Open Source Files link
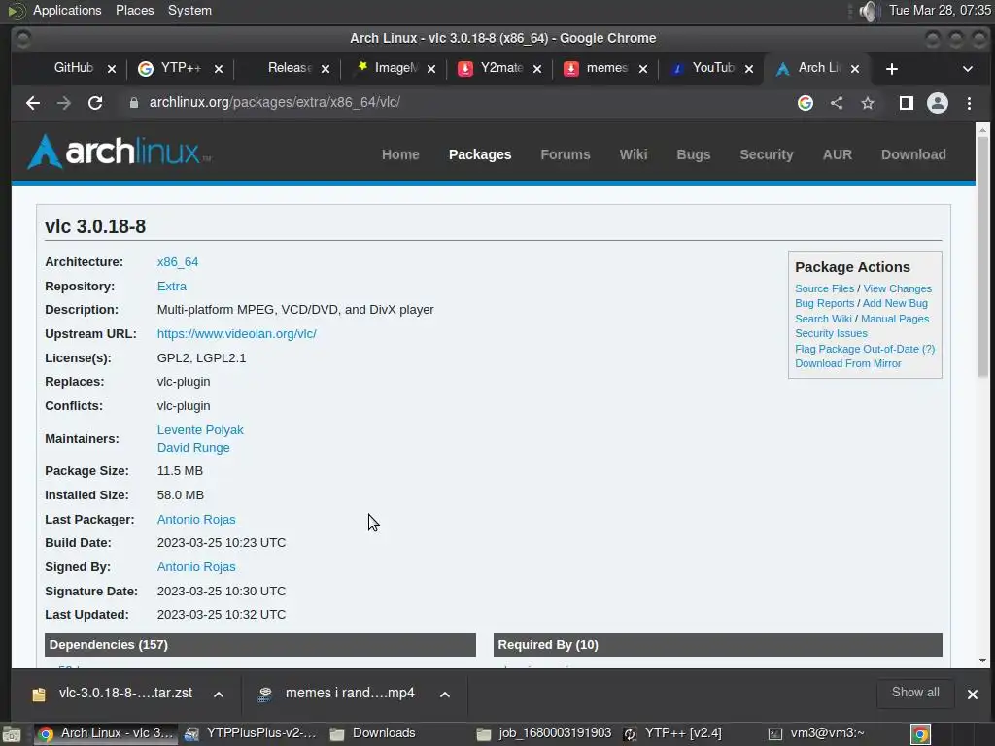Viewport: 995px width, 746px height. point(824,288)
